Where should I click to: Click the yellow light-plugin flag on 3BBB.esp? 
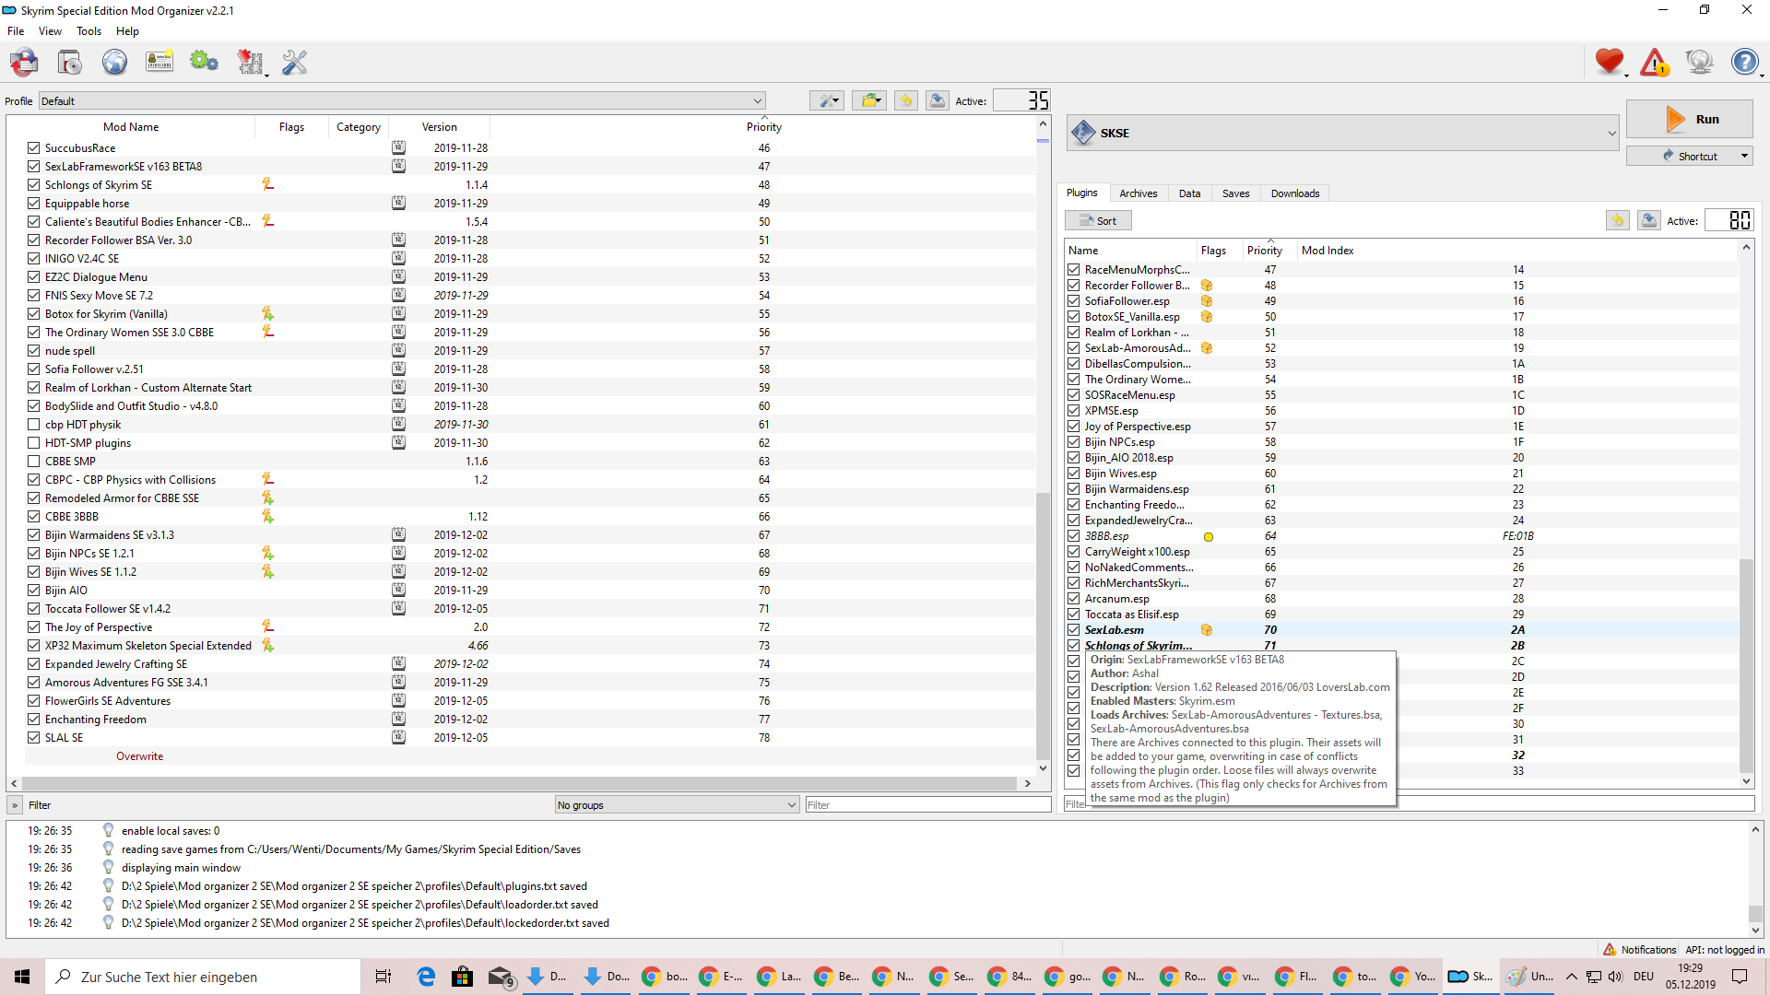click(x=1209, y=536)
